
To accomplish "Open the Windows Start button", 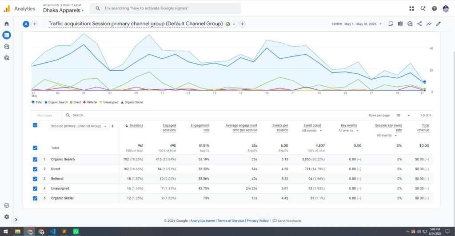I will coord(5,232).
